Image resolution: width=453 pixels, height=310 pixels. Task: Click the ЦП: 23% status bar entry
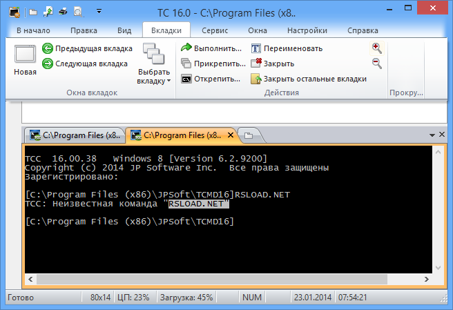point(133,298)
